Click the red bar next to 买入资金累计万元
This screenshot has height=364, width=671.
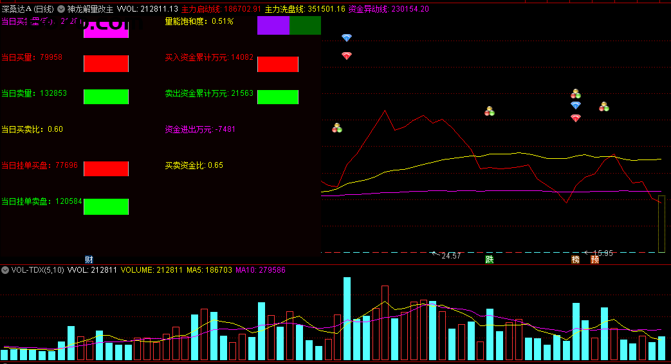coord(278,64)
